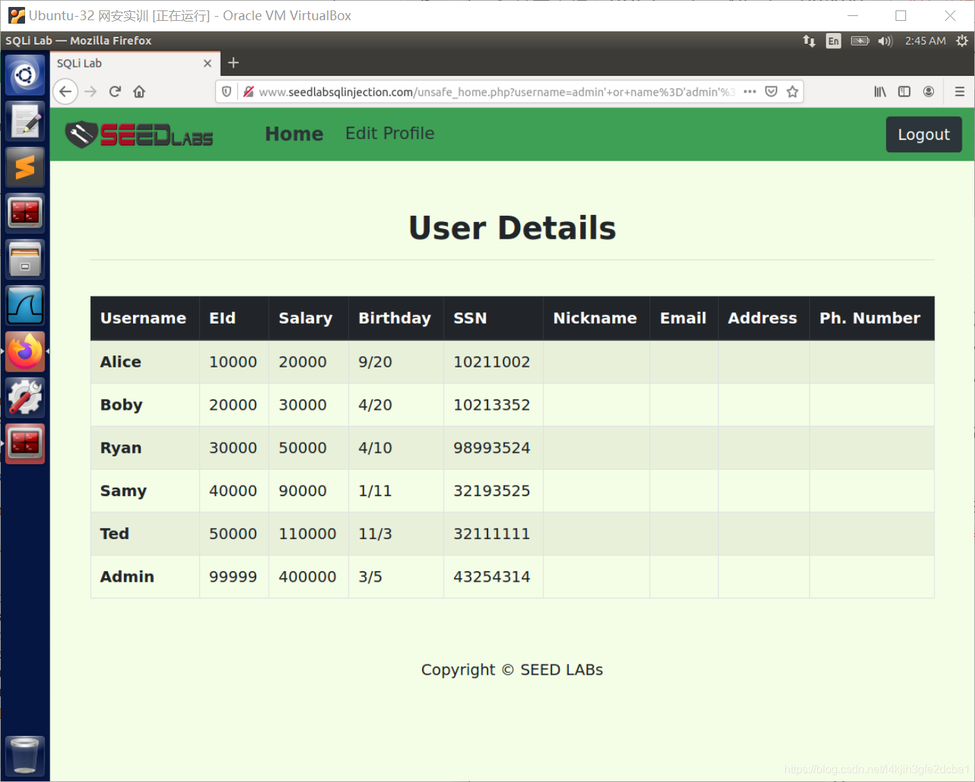
Task: Toggle the bookmark star for this page
Action: pos(793,91)
